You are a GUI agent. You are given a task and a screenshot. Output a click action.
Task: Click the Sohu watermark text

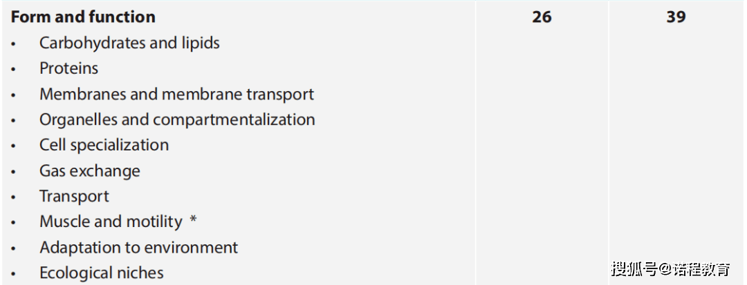tap(670, 269)
